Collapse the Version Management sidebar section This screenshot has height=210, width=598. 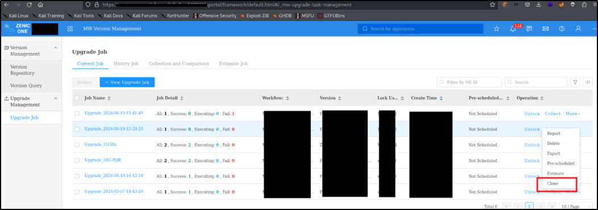pos(55,48)
